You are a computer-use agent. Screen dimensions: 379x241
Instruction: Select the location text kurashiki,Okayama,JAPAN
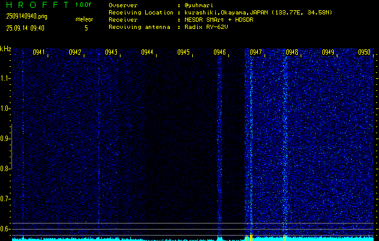[226, 13]
